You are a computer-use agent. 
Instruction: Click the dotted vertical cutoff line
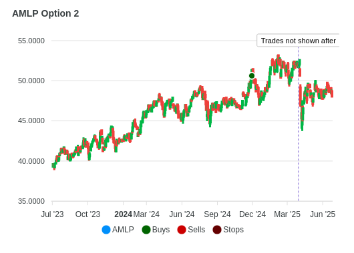point(299,124)
